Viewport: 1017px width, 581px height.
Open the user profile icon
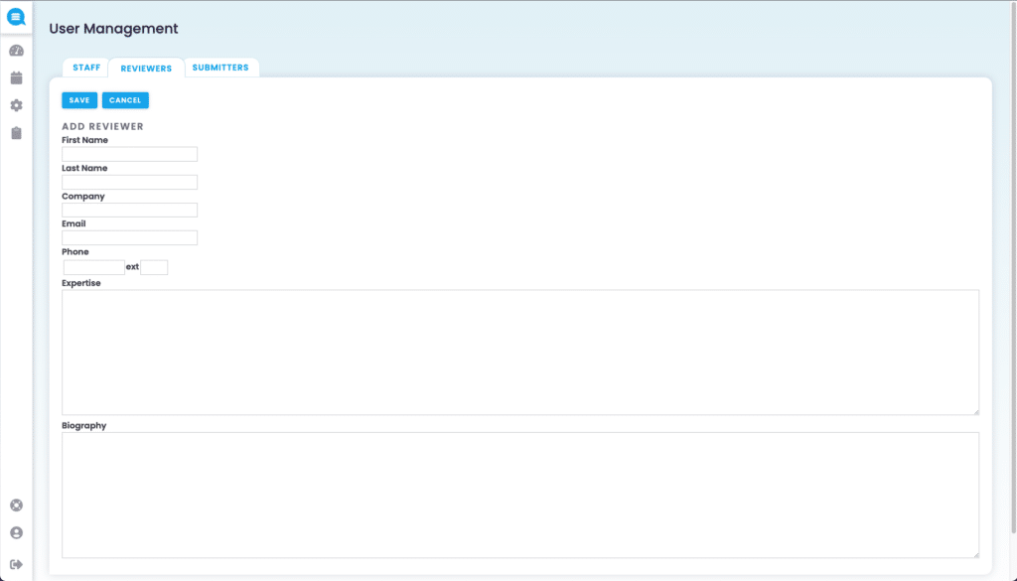pyautogui.click(x=16, y=533)
